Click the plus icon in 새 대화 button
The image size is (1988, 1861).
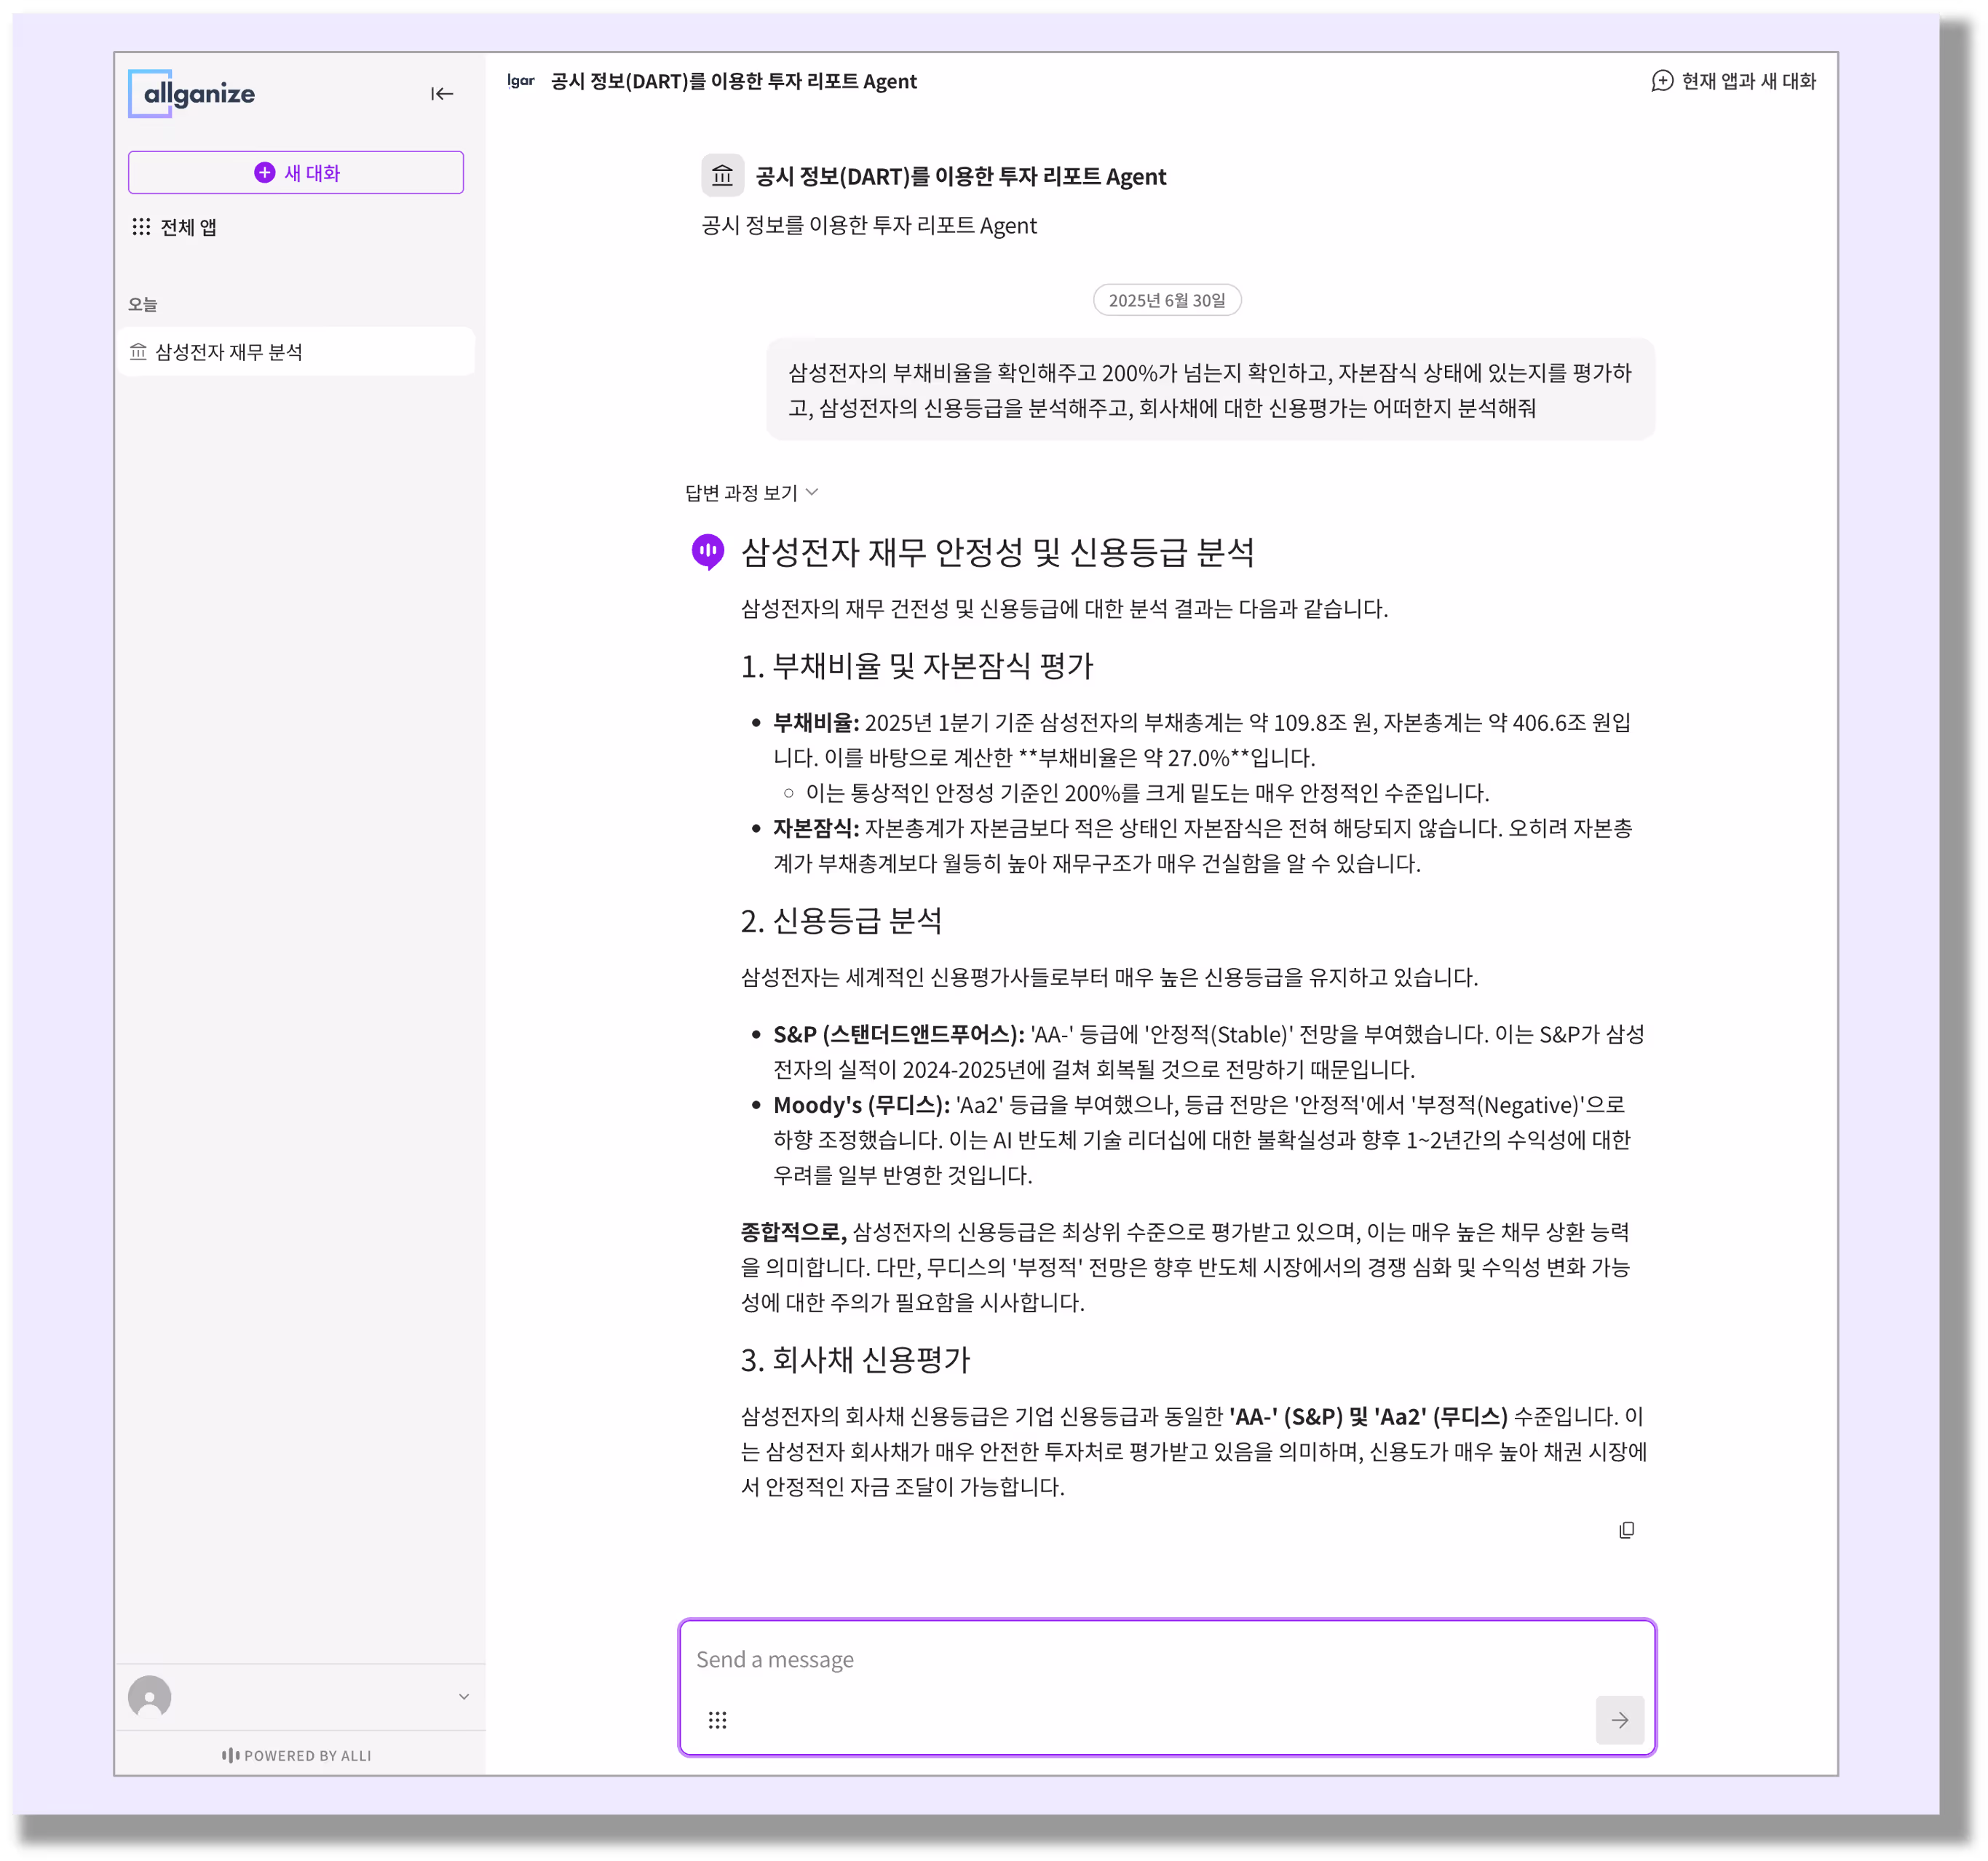[x=264, y=173]
